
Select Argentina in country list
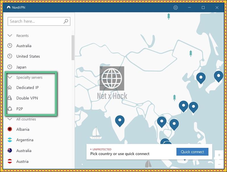[x=25, y=140]
